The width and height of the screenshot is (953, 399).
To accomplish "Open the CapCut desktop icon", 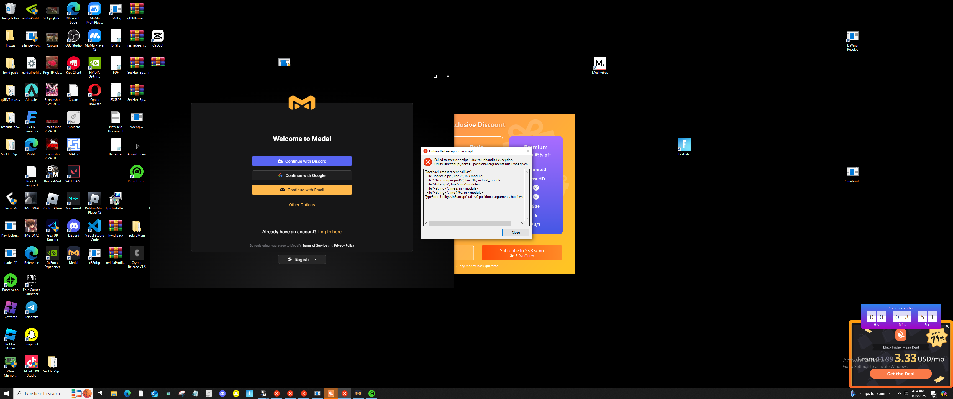I will click(x=158, y=37).
